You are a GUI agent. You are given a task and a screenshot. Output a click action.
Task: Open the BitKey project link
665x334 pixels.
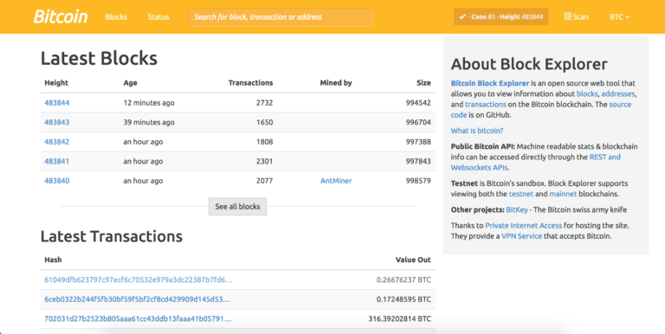[517, 209]
